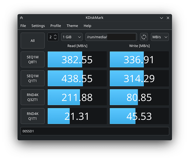This screenshot has width=189, height=161.
Task: Open the Help menu
Action: pos(87,26)
